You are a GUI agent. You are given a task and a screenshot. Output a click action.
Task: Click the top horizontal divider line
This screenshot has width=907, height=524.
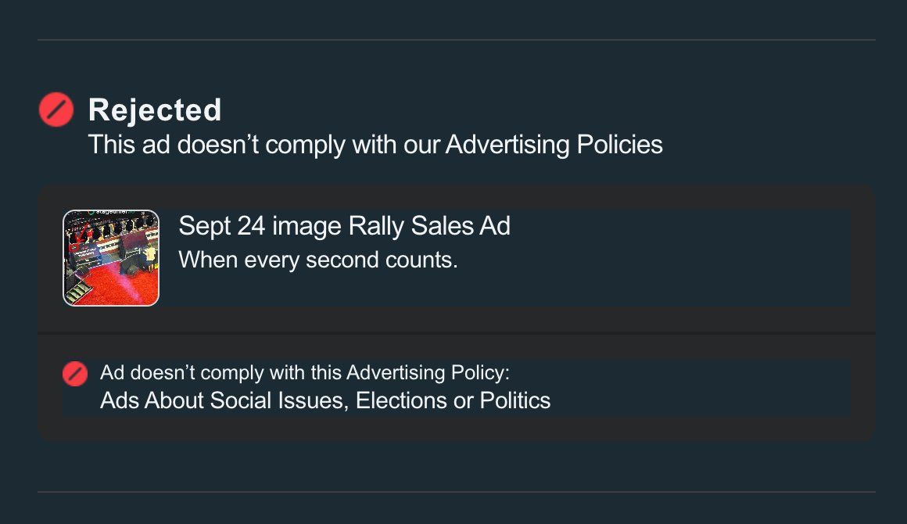point(456,40)
